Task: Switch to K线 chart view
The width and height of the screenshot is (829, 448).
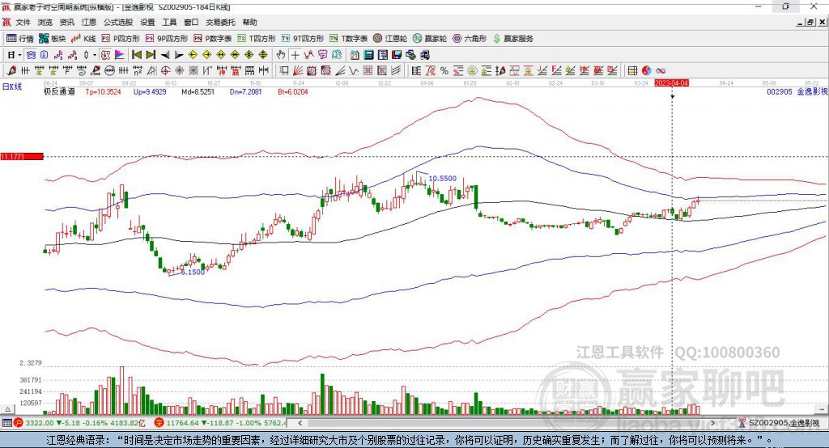Action: tap(83, 39)
